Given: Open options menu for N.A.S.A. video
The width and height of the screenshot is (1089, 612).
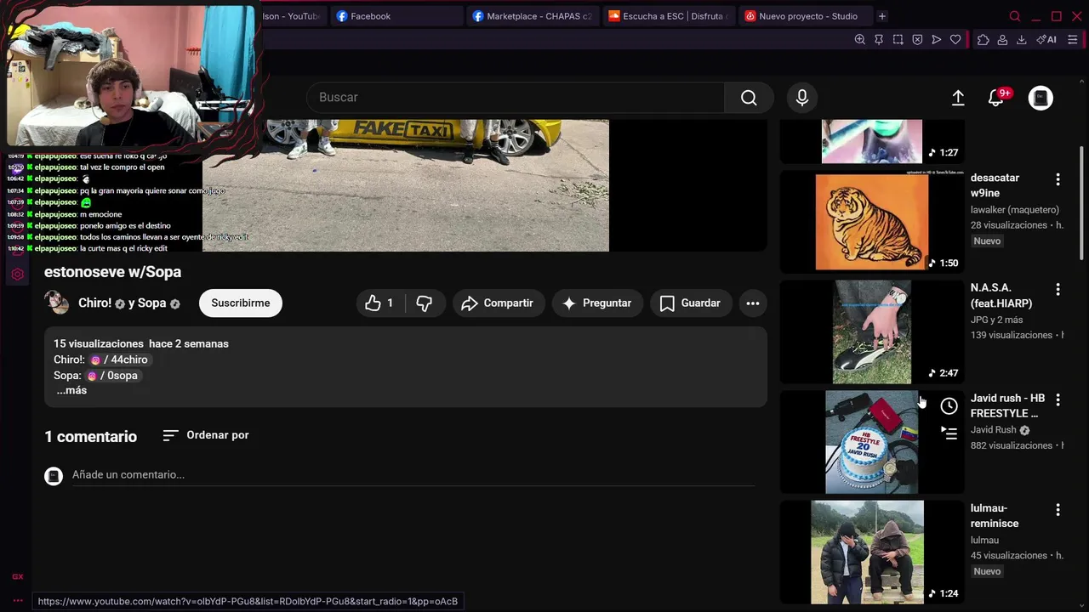Looking at the screenshot, I should (1058, 289).
